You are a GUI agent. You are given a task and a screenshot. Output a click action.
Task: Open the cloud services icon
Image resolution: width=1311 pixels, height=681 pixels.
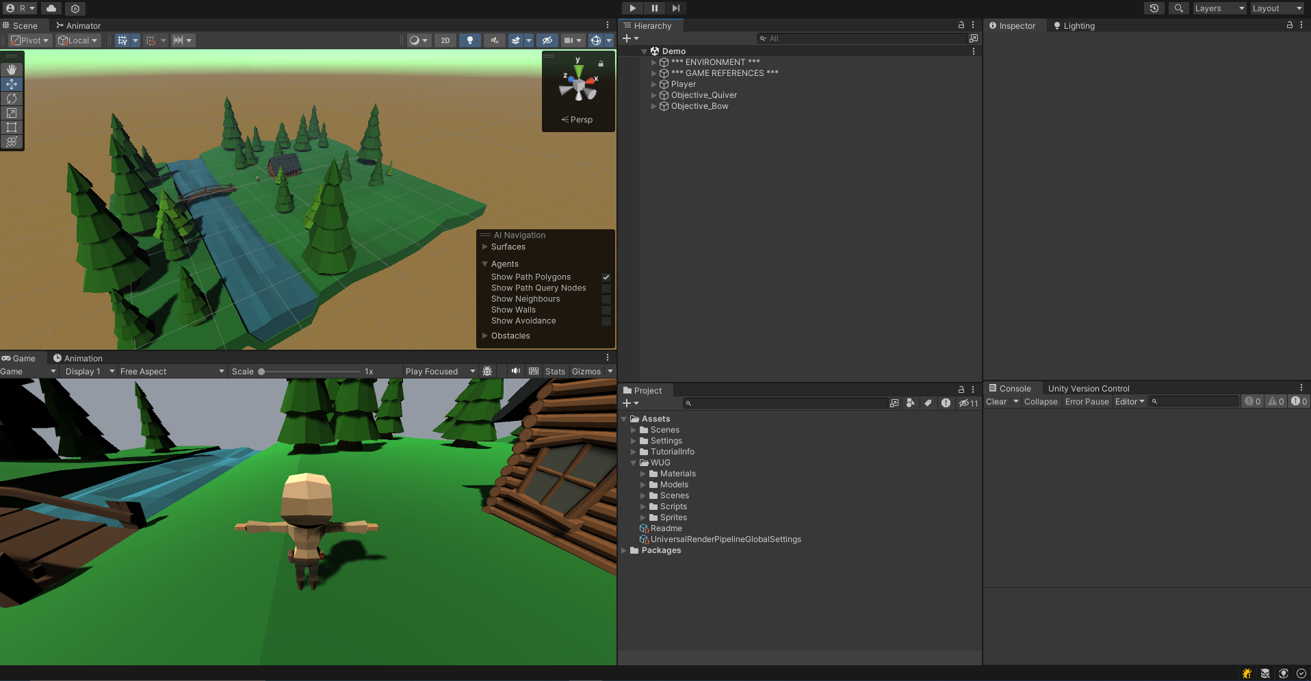(x=51, y=8)
